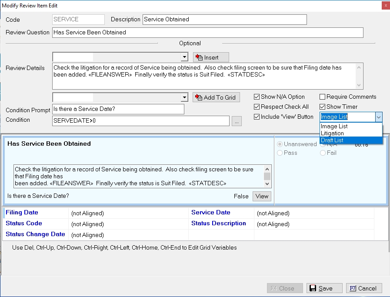Expand the dropdown beside the Insert button
Image resolution: width=390 pixels, height=297 pixels.
[184, 57]
